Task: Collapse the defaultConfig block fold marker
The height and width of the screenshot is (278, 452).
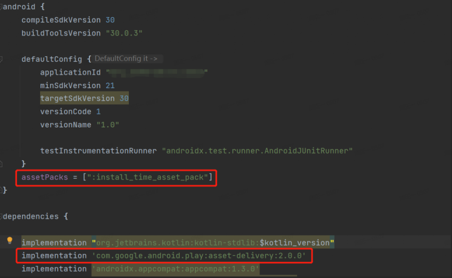Action: coord(1,59)
